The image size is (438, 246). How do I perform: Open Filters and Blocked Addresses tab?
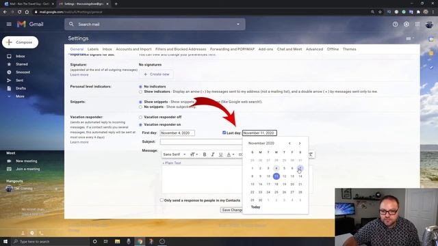181,49
